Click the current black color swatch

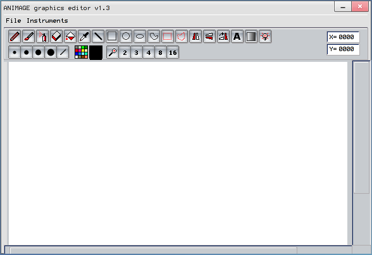point(96,52)
